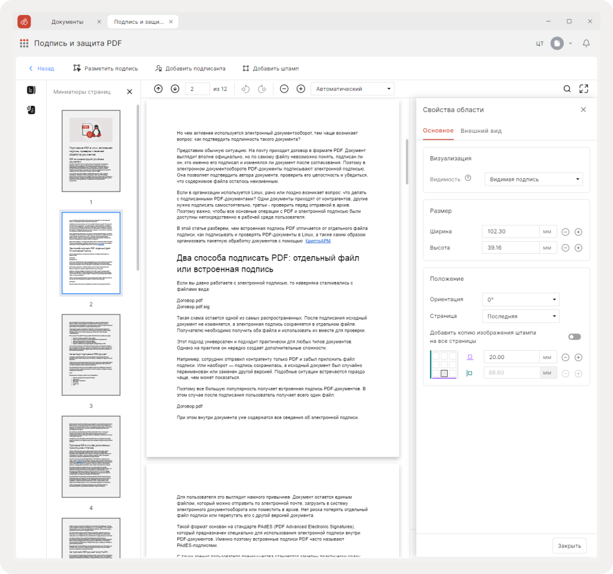
Task: Open the Страница dropdown set to Последняя
Action: point(521,316)
